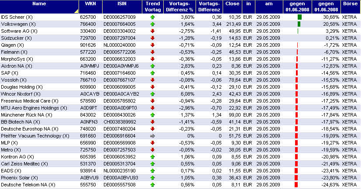Screen dimensions: 361x189
Task: Select the Carl Zeiss Meditec (X) name
Action: coord(24,164)
